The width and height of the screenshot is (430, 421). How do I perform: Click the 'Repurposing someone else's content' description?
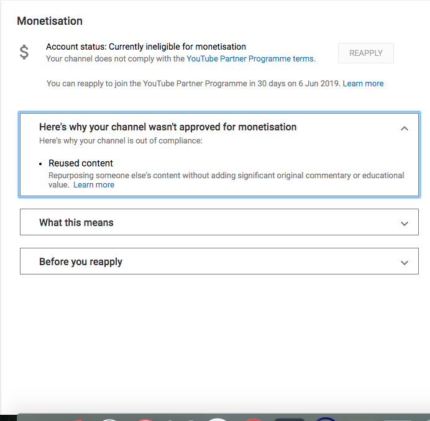click(x=226, y=180)
